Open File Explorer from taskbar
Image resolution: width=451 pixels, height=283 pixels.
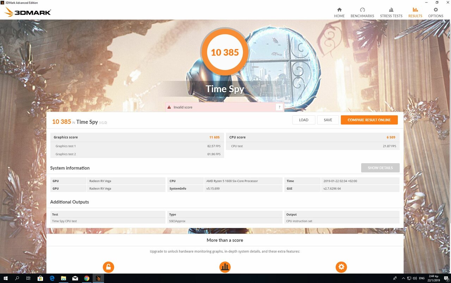point(63,278)
